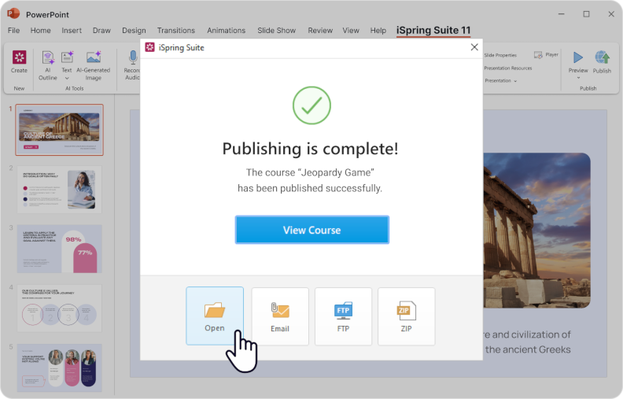Select slide 2 thumbnail with woman photo
Screen dimensions: 623x399
pyautogui.click(x=59, y=189)
